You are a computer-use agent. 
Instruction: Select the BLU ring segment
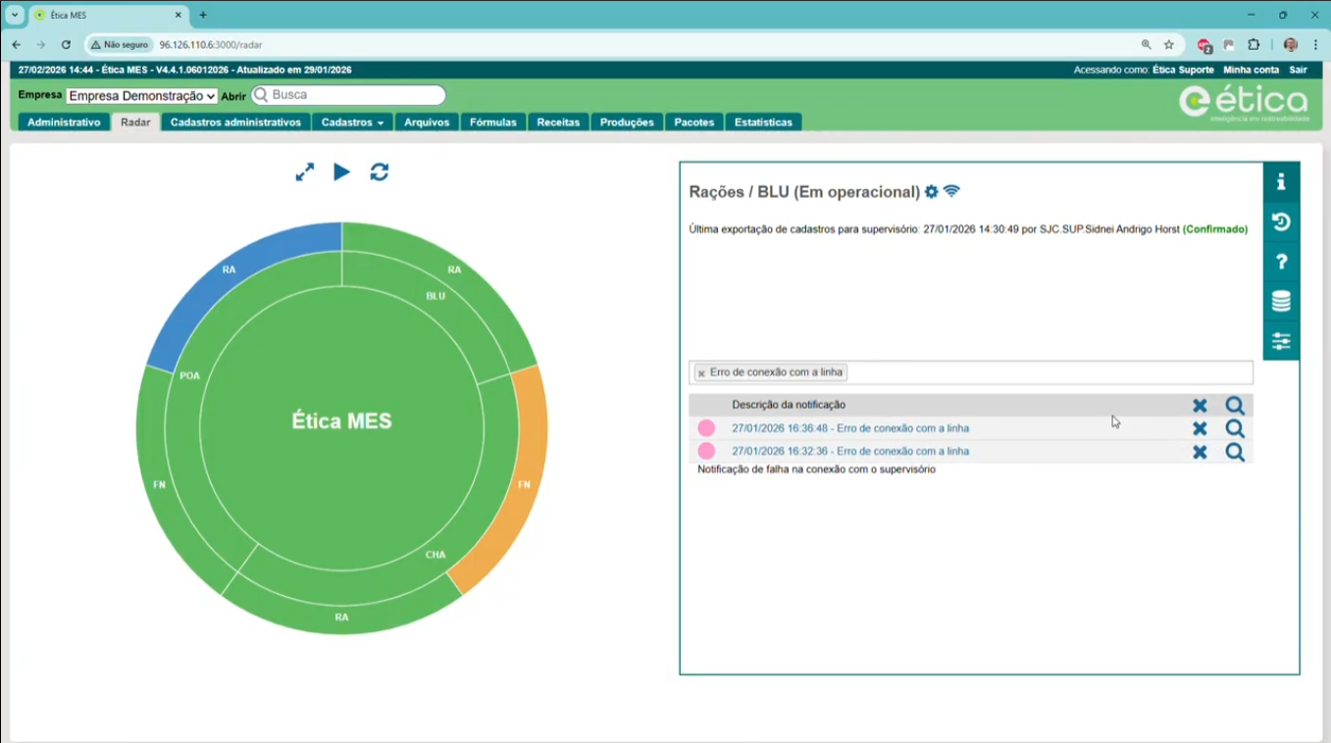[435, 296]
